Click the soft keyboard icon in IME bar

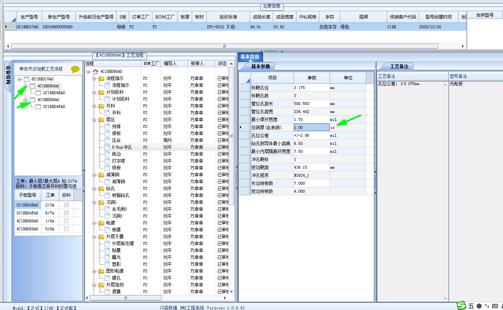point(495,306)
